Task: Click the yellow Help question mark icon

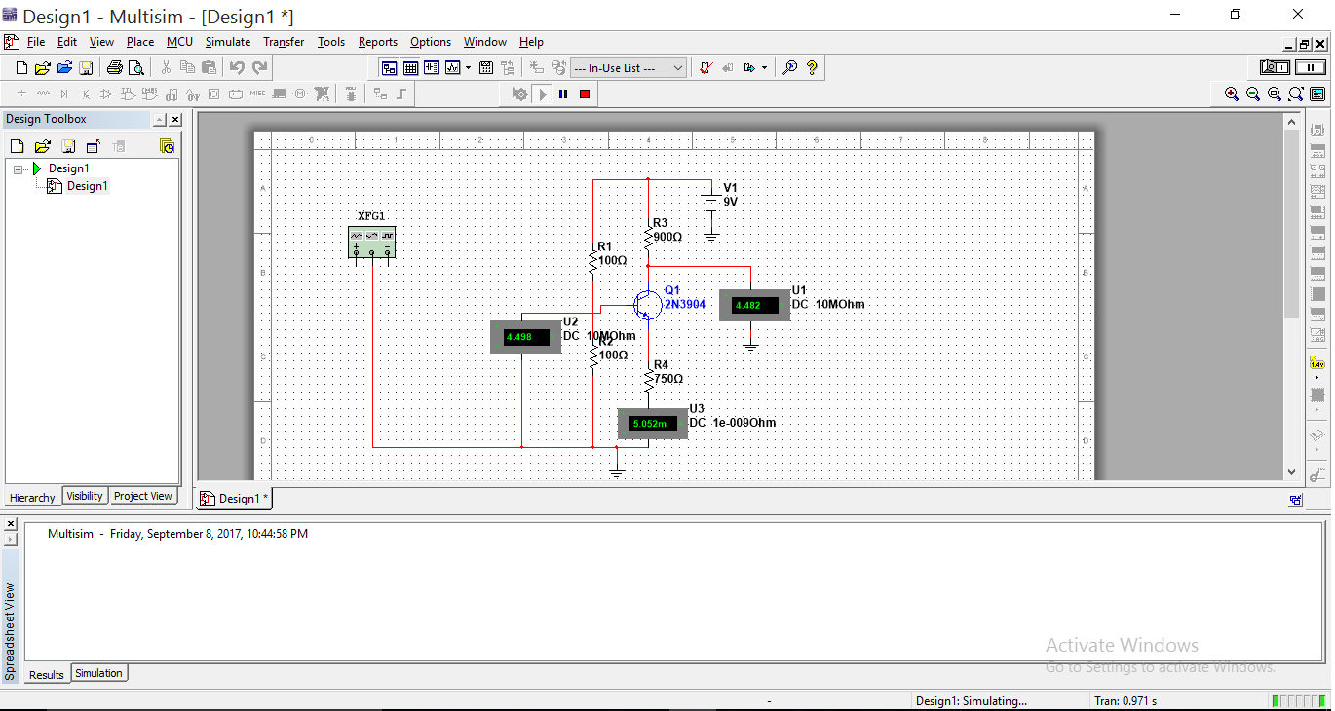Action: point(812,68)
